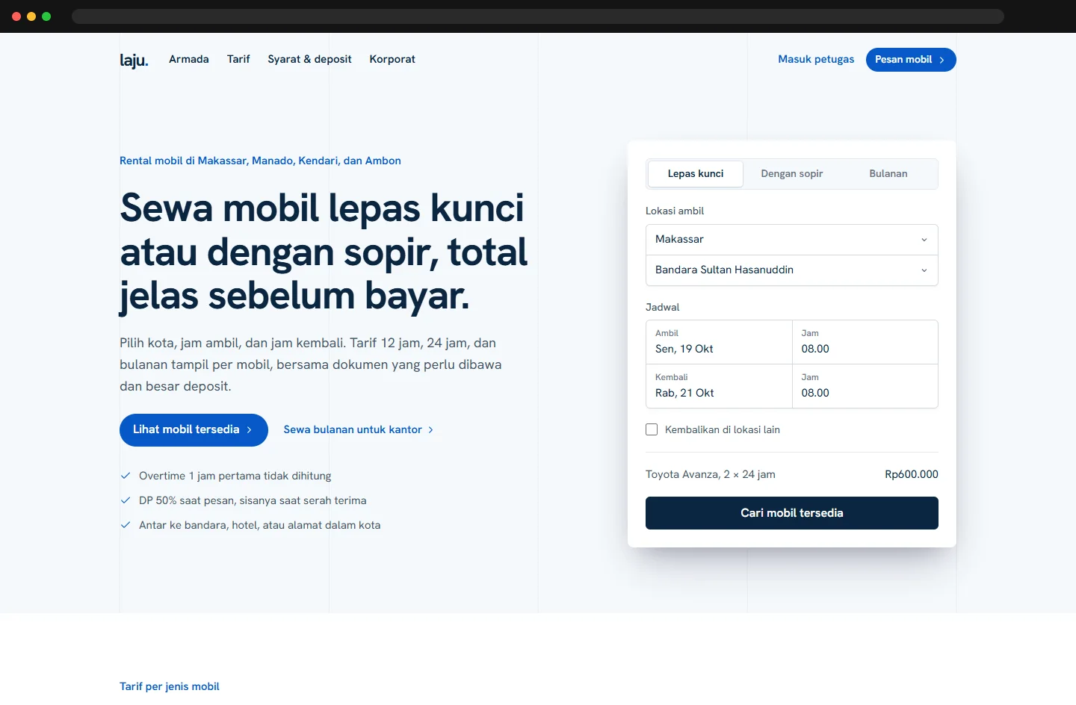Open Sewa bulanan untuk kantor link
The image size is (1076, 705).
click(x=359, y=429)
